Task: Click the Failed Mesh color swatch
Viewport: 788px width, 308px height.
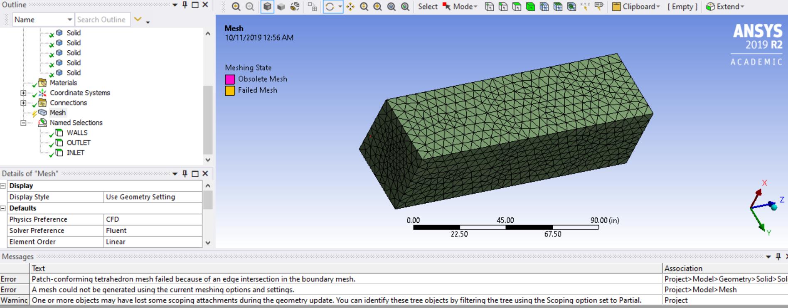Action: click(x=230, y=91)
